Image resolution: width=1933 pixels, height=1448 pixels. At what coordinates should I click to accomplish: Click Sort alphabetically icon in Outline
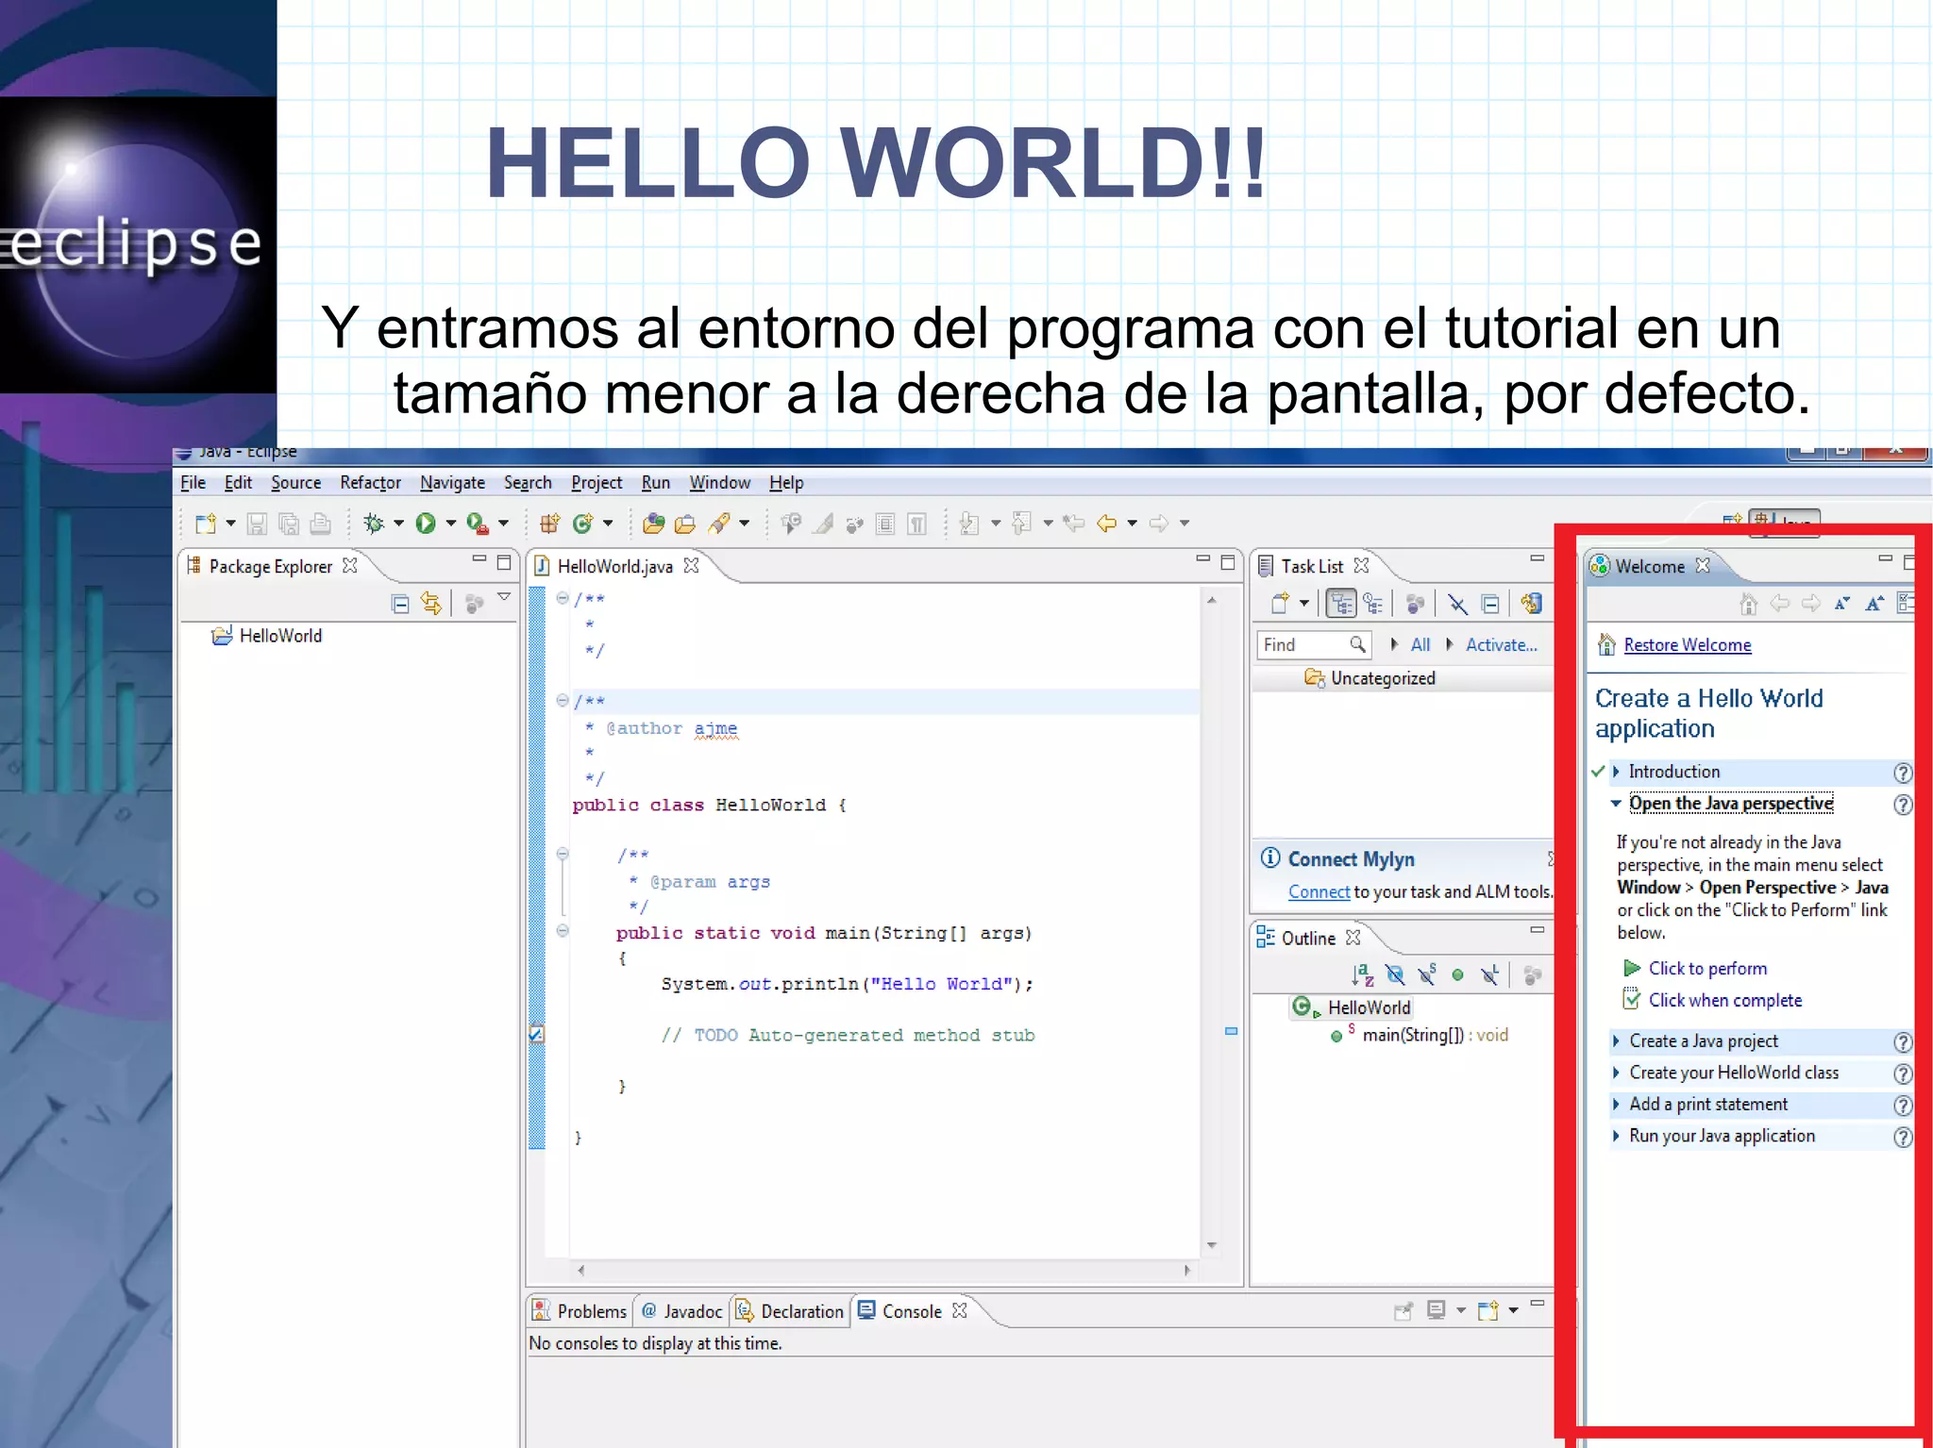1362,974
